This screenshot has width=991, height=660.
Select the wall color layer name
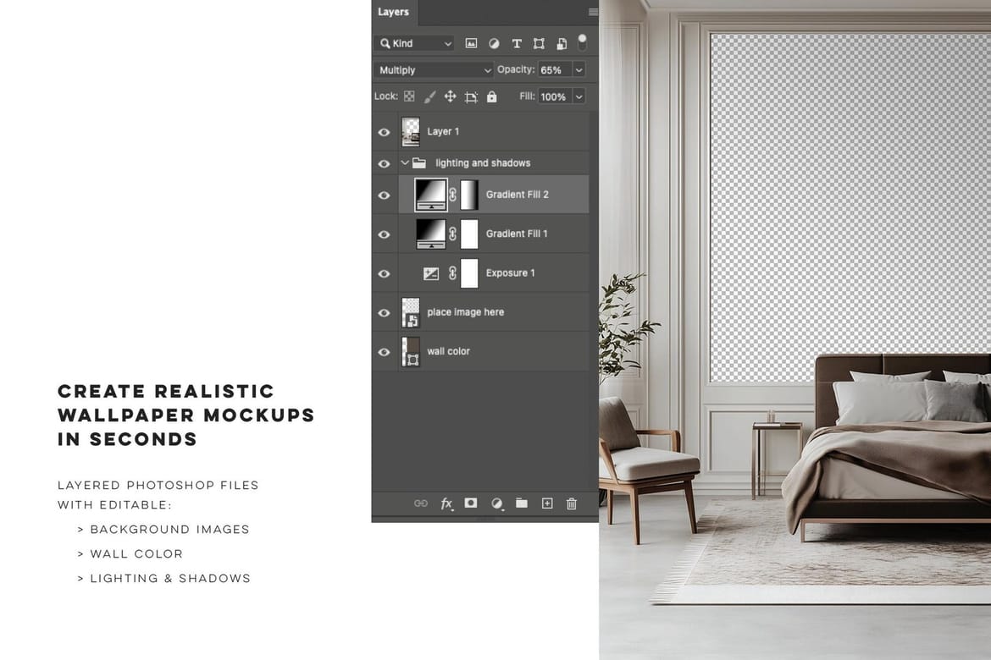click(x=448, y=351)
